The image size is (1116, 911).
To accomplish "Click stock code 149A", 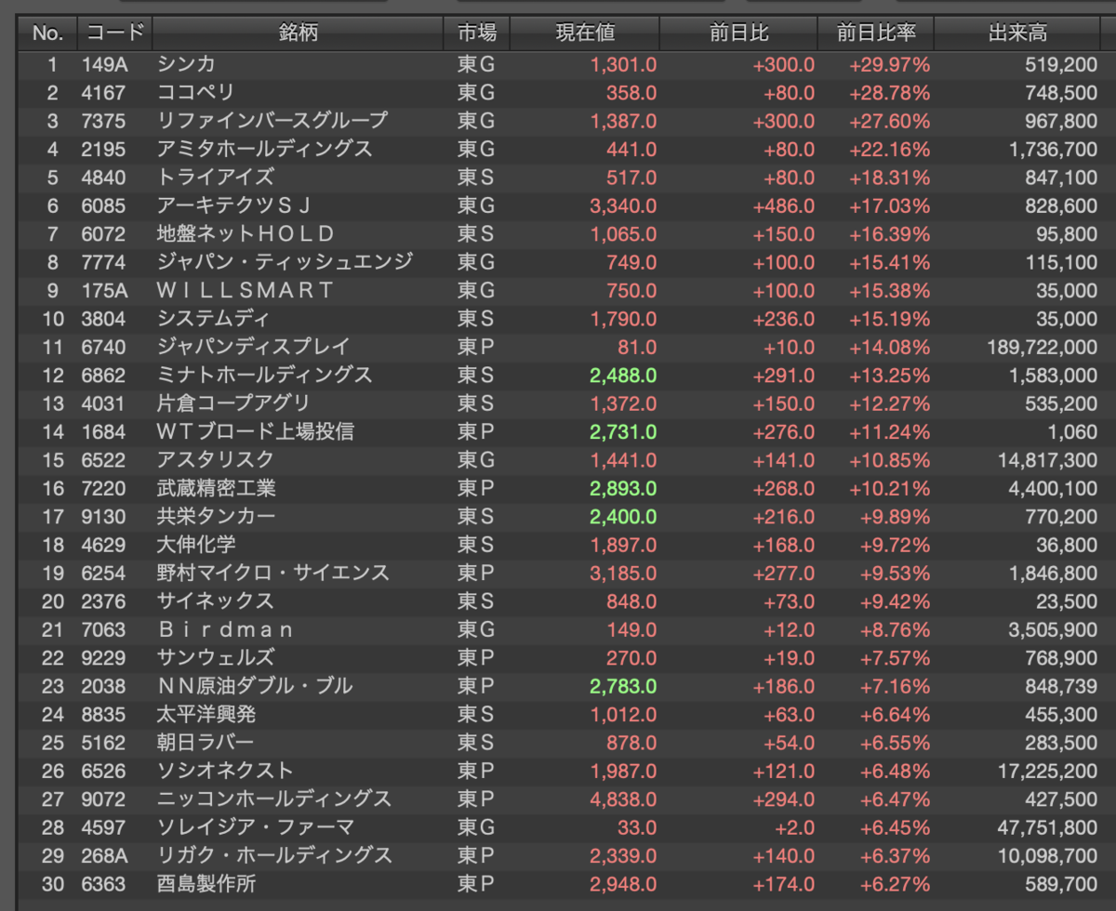I will click(103, 64).
